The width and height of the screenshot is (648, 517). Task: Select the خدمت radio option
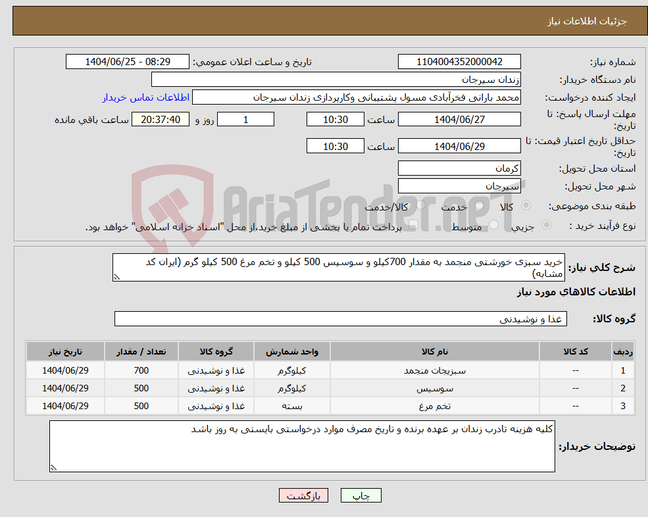tap(480, 206)
